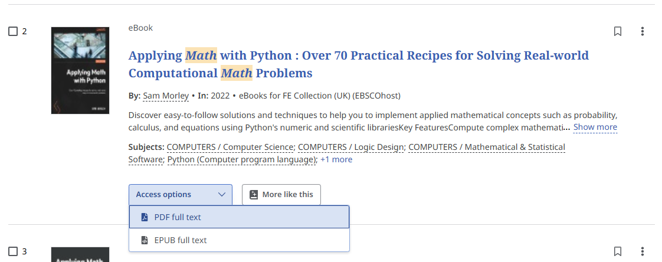Click the author link Sam Morley
Image resolution: width=662 pixels, height=262 pixels.
tap(166, 96)
